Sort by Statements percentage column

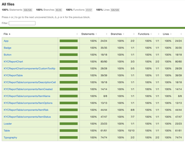click(89, 34)
